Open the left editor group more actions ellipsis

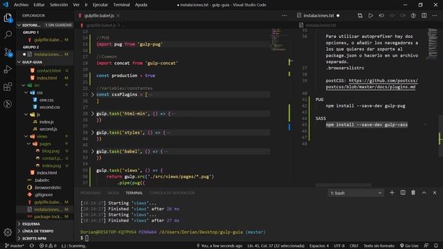pos(284,15)
